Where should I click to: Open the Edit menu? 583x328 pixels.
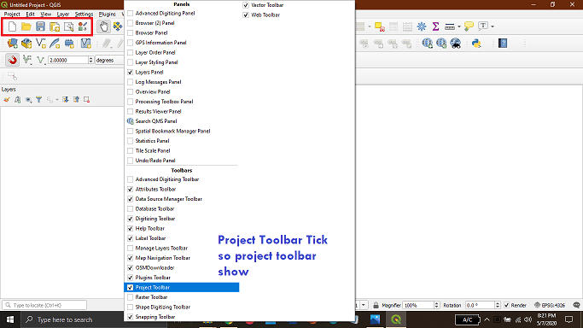[x=30, y=15]
